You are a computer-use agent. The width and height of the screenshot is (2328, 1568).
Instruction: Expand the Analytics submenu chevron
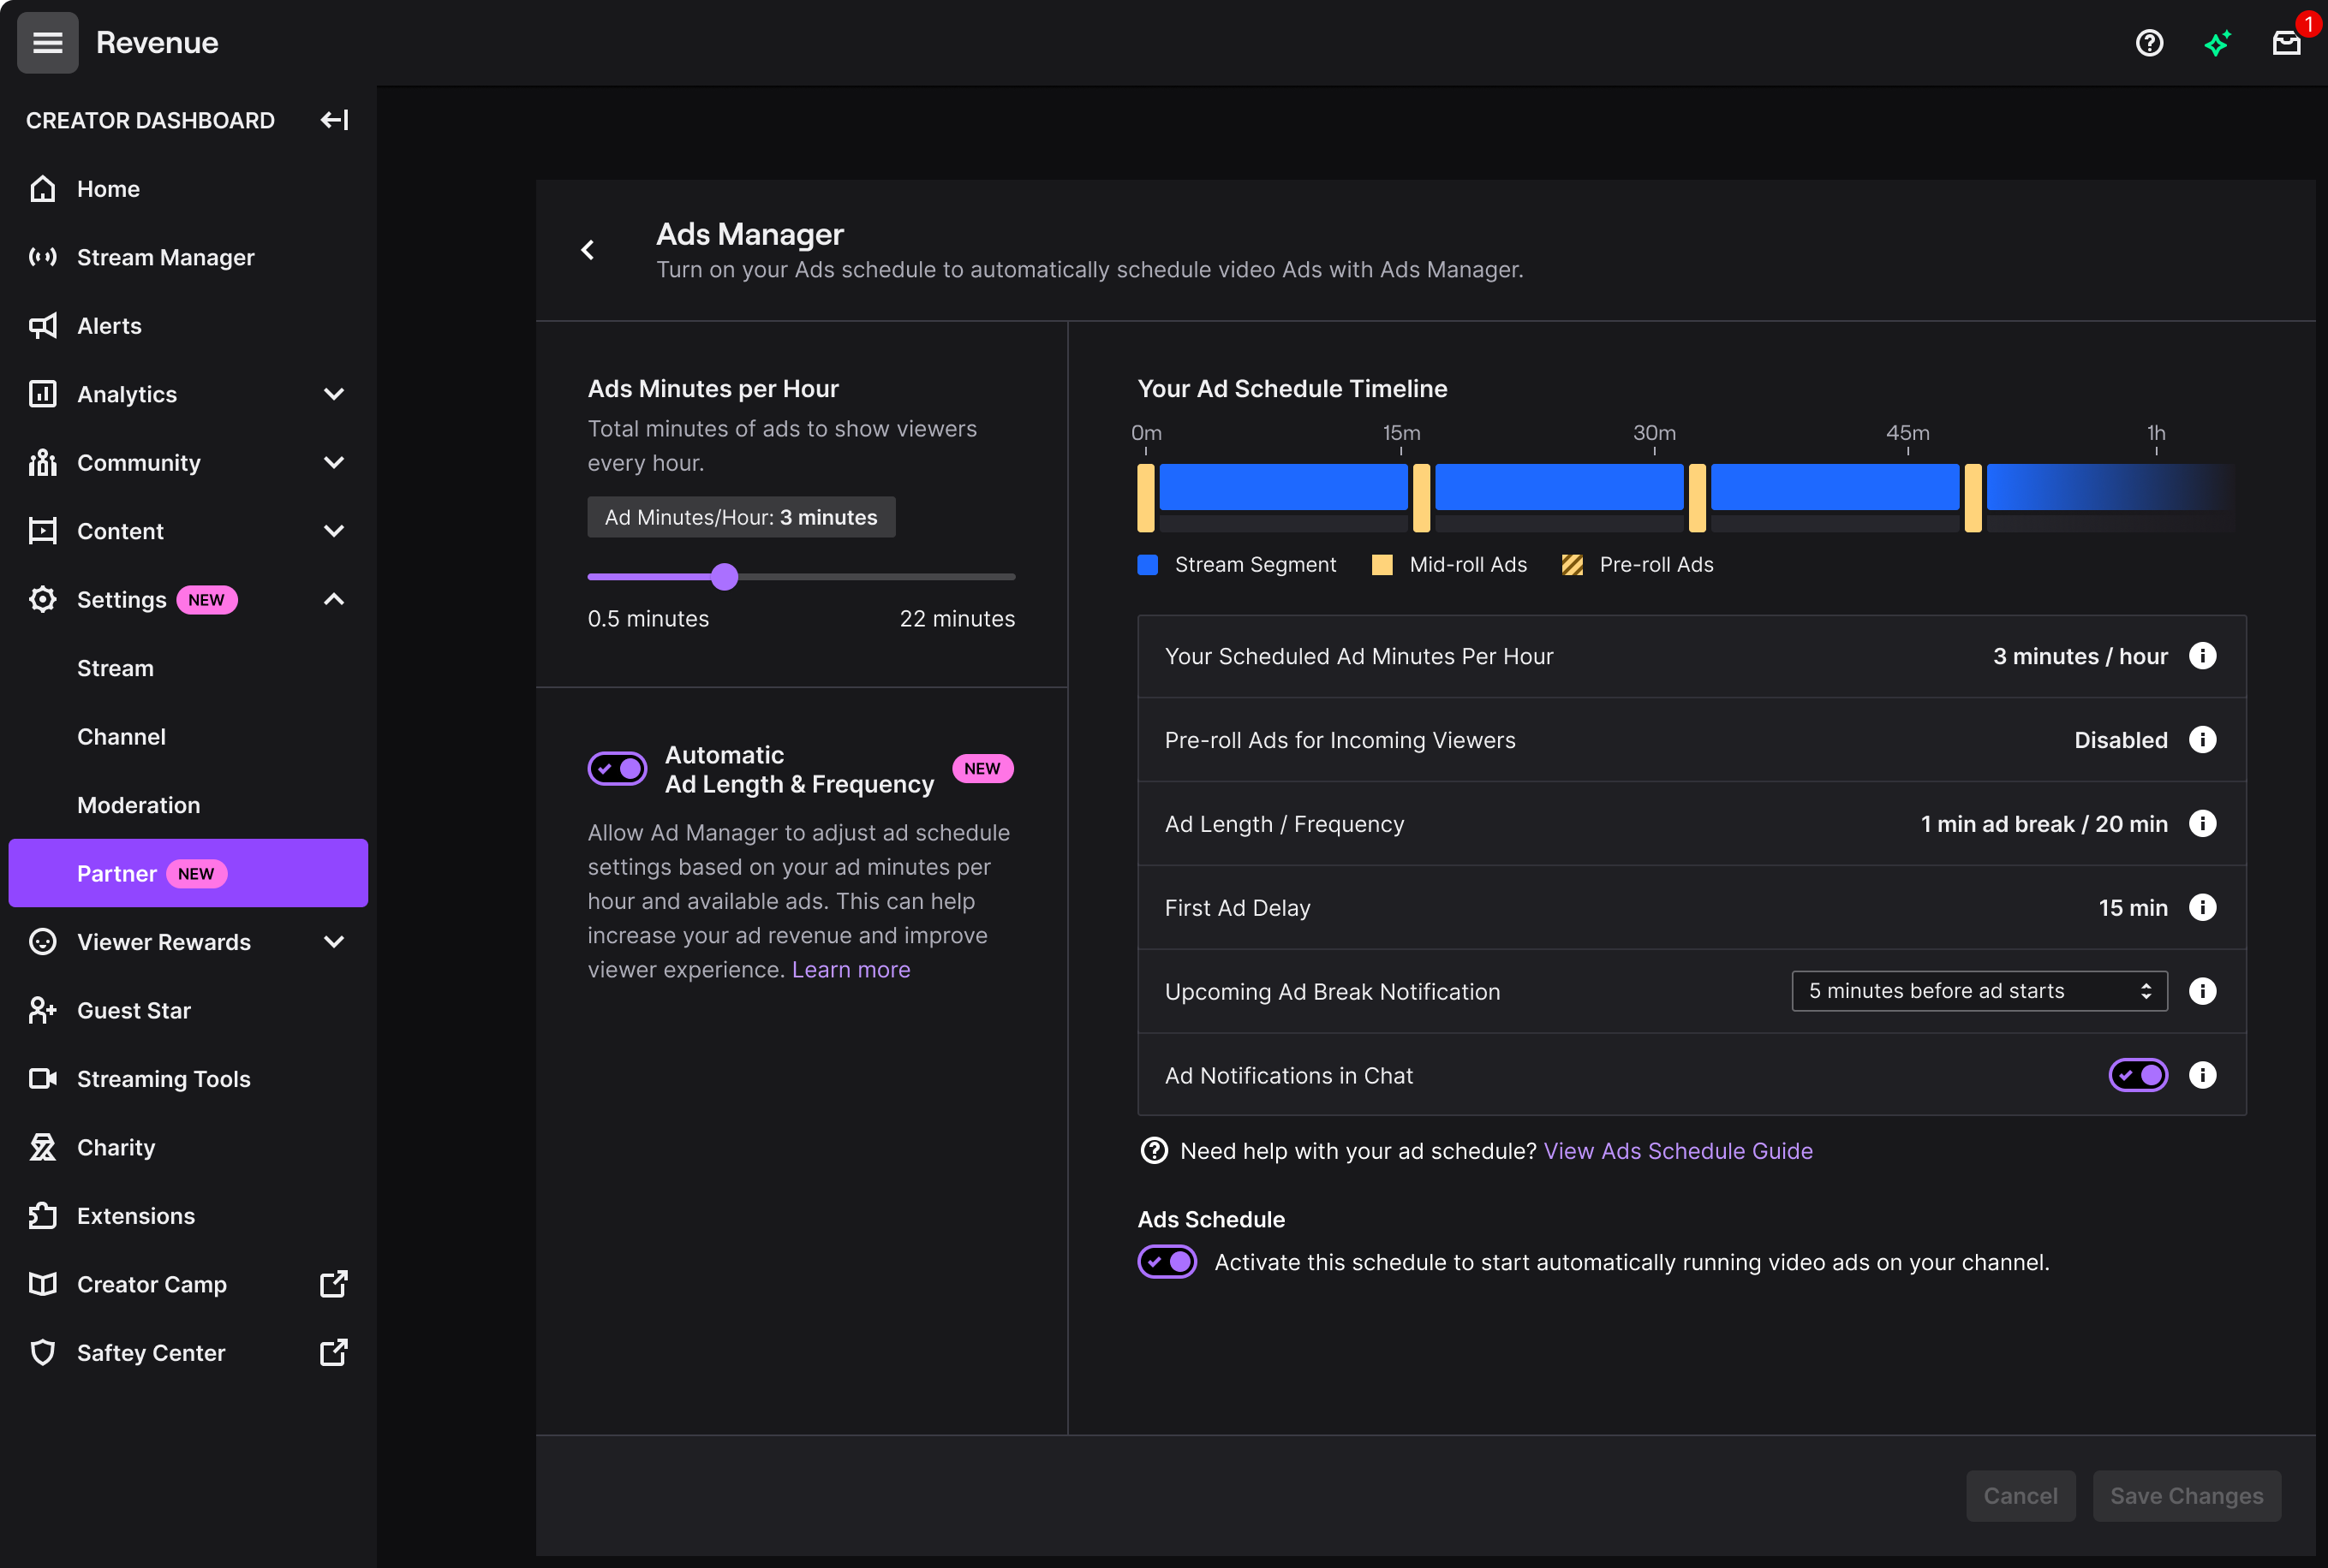click(x=334, y=394)
